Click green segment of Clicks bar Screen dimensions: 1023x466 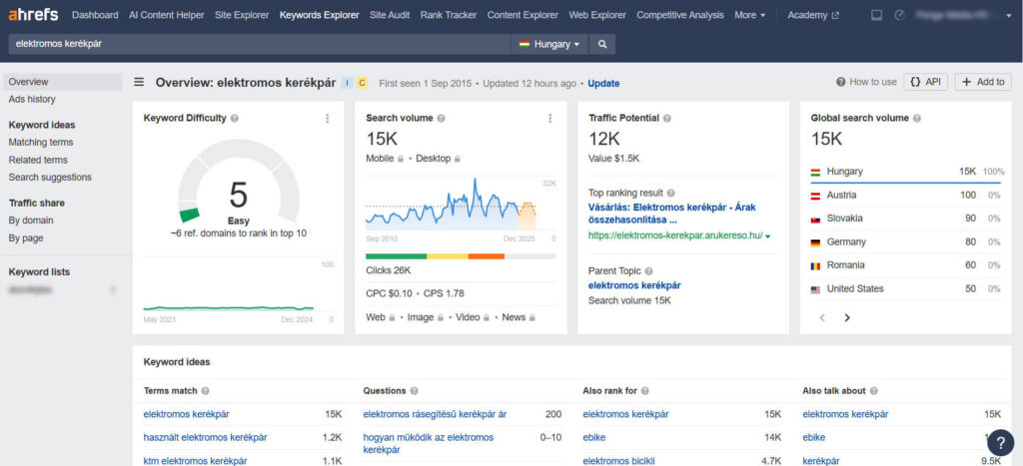[x=396, y=256]
